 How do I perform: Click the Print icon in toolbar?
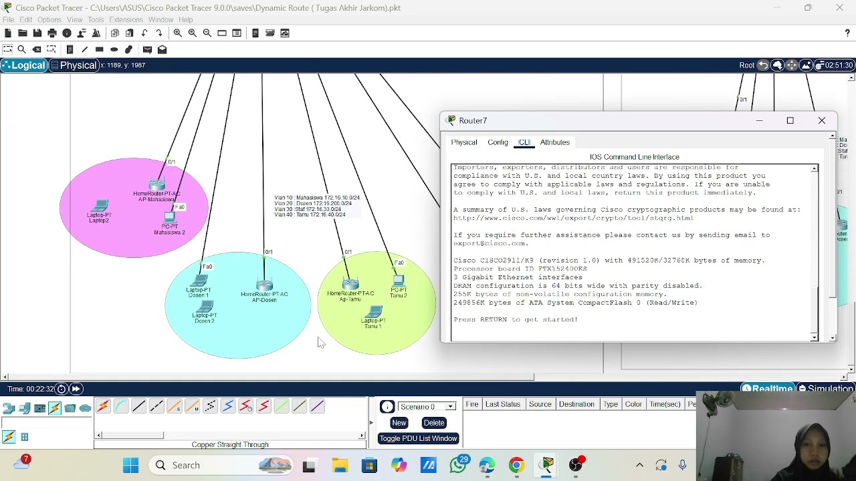click(52, 33)
